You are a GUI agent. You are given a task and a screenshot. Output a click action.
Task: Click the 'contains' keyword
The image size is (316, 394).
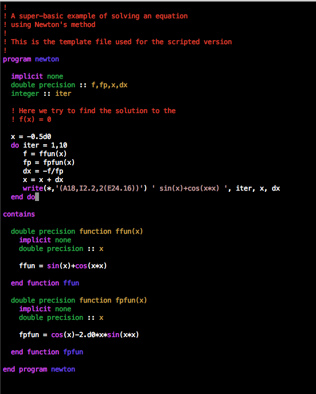[19, 214]
